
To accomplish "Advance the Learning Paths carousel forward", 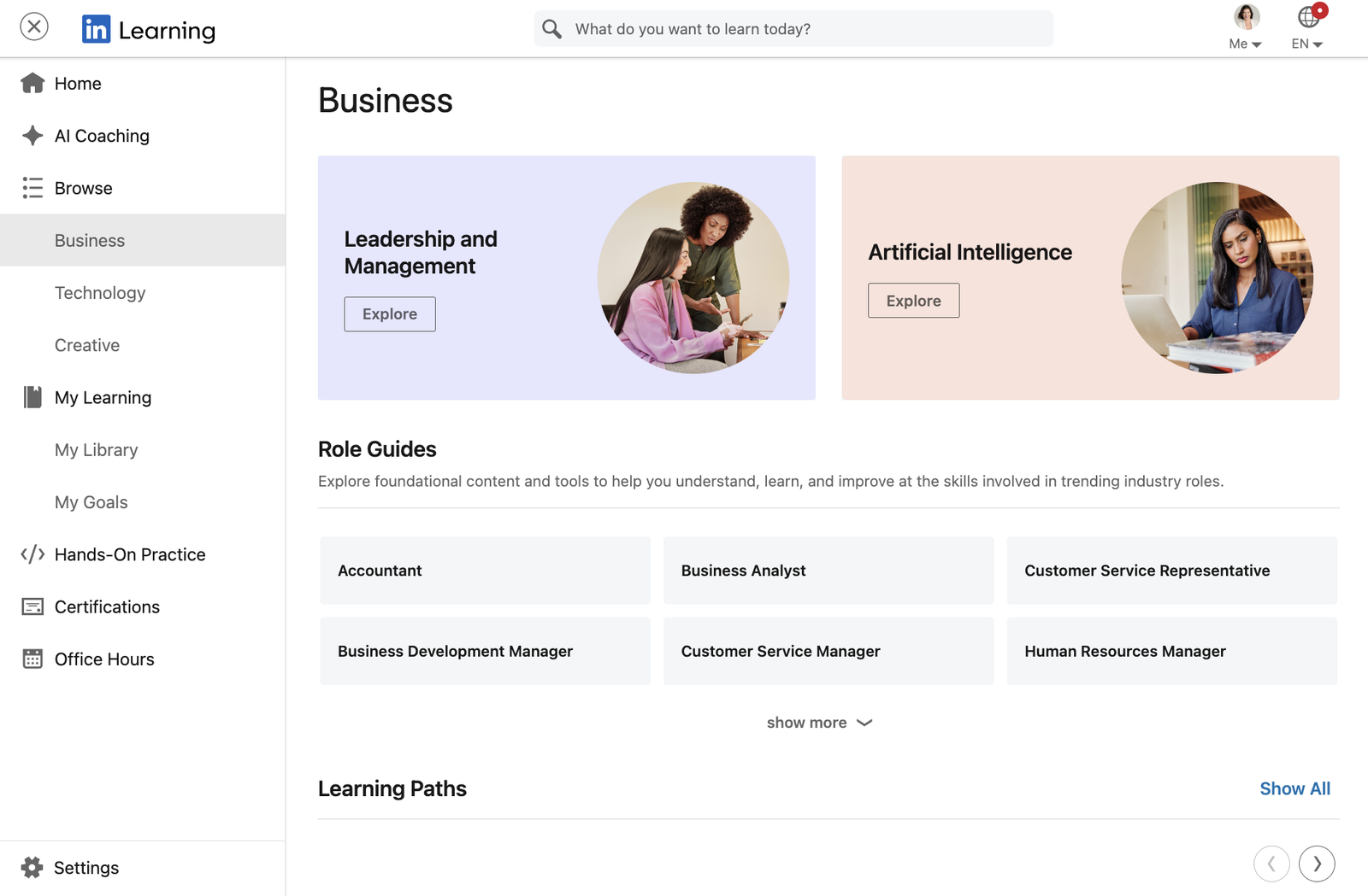I will pos(1317,864).
